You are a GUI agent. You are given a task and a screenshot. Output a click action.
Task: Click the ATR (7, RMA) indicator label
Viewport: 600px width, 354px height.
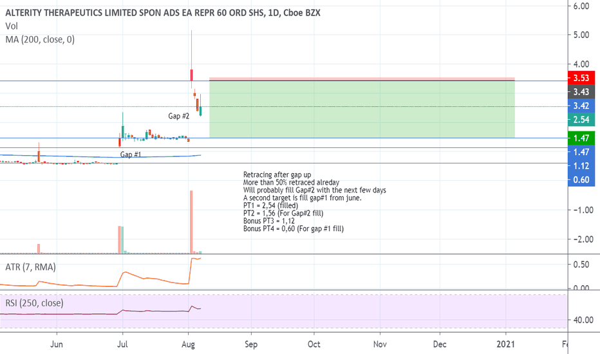(31, 266)
